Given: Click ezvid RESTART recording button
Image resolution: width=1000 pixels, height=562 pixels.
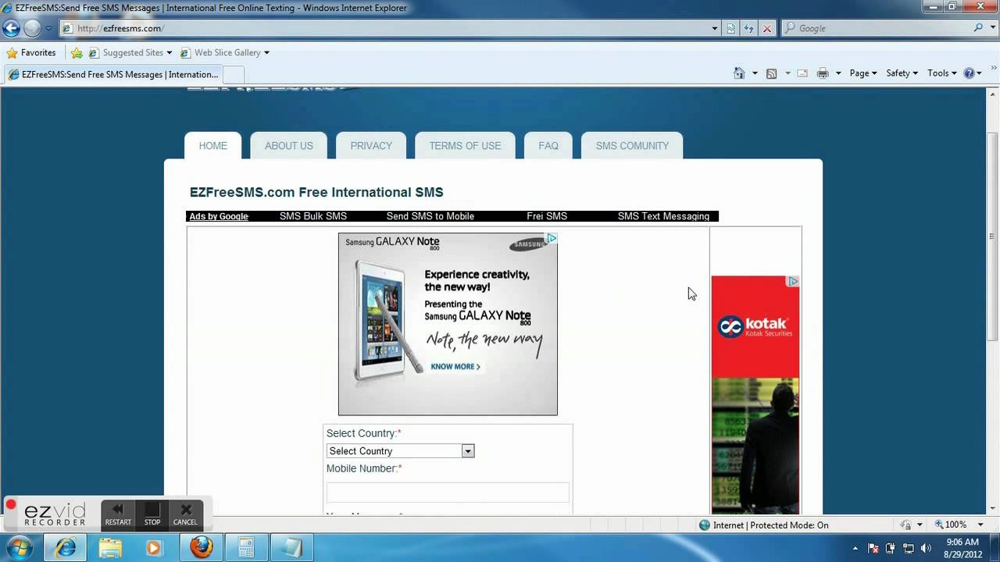Looking at the screenshot, I should (x=118, y=514).
